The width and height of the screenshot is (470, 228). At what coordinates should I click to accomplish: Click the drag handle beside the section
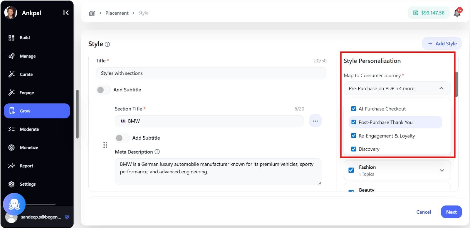(105, 145)
